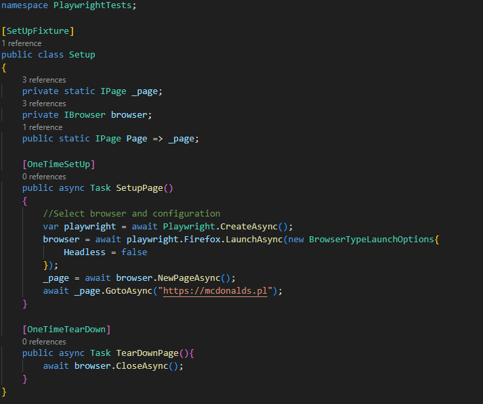Click 'IPage' type in the private static field
The width and height of the screenshot is (483, 404).
[x=113, y=91]
